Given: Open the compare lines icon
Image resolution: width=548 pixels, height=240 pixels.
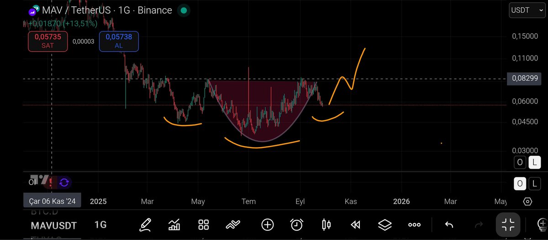Looking at the screenshot, I should (233, 224).
